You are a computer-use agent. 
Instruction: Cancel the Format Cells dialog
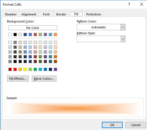click(136, 125)
